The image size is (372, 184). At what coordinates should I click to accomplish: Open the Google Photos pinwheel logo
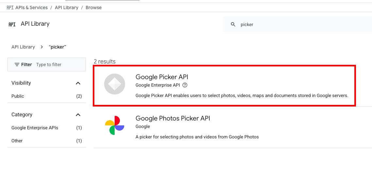115,125
